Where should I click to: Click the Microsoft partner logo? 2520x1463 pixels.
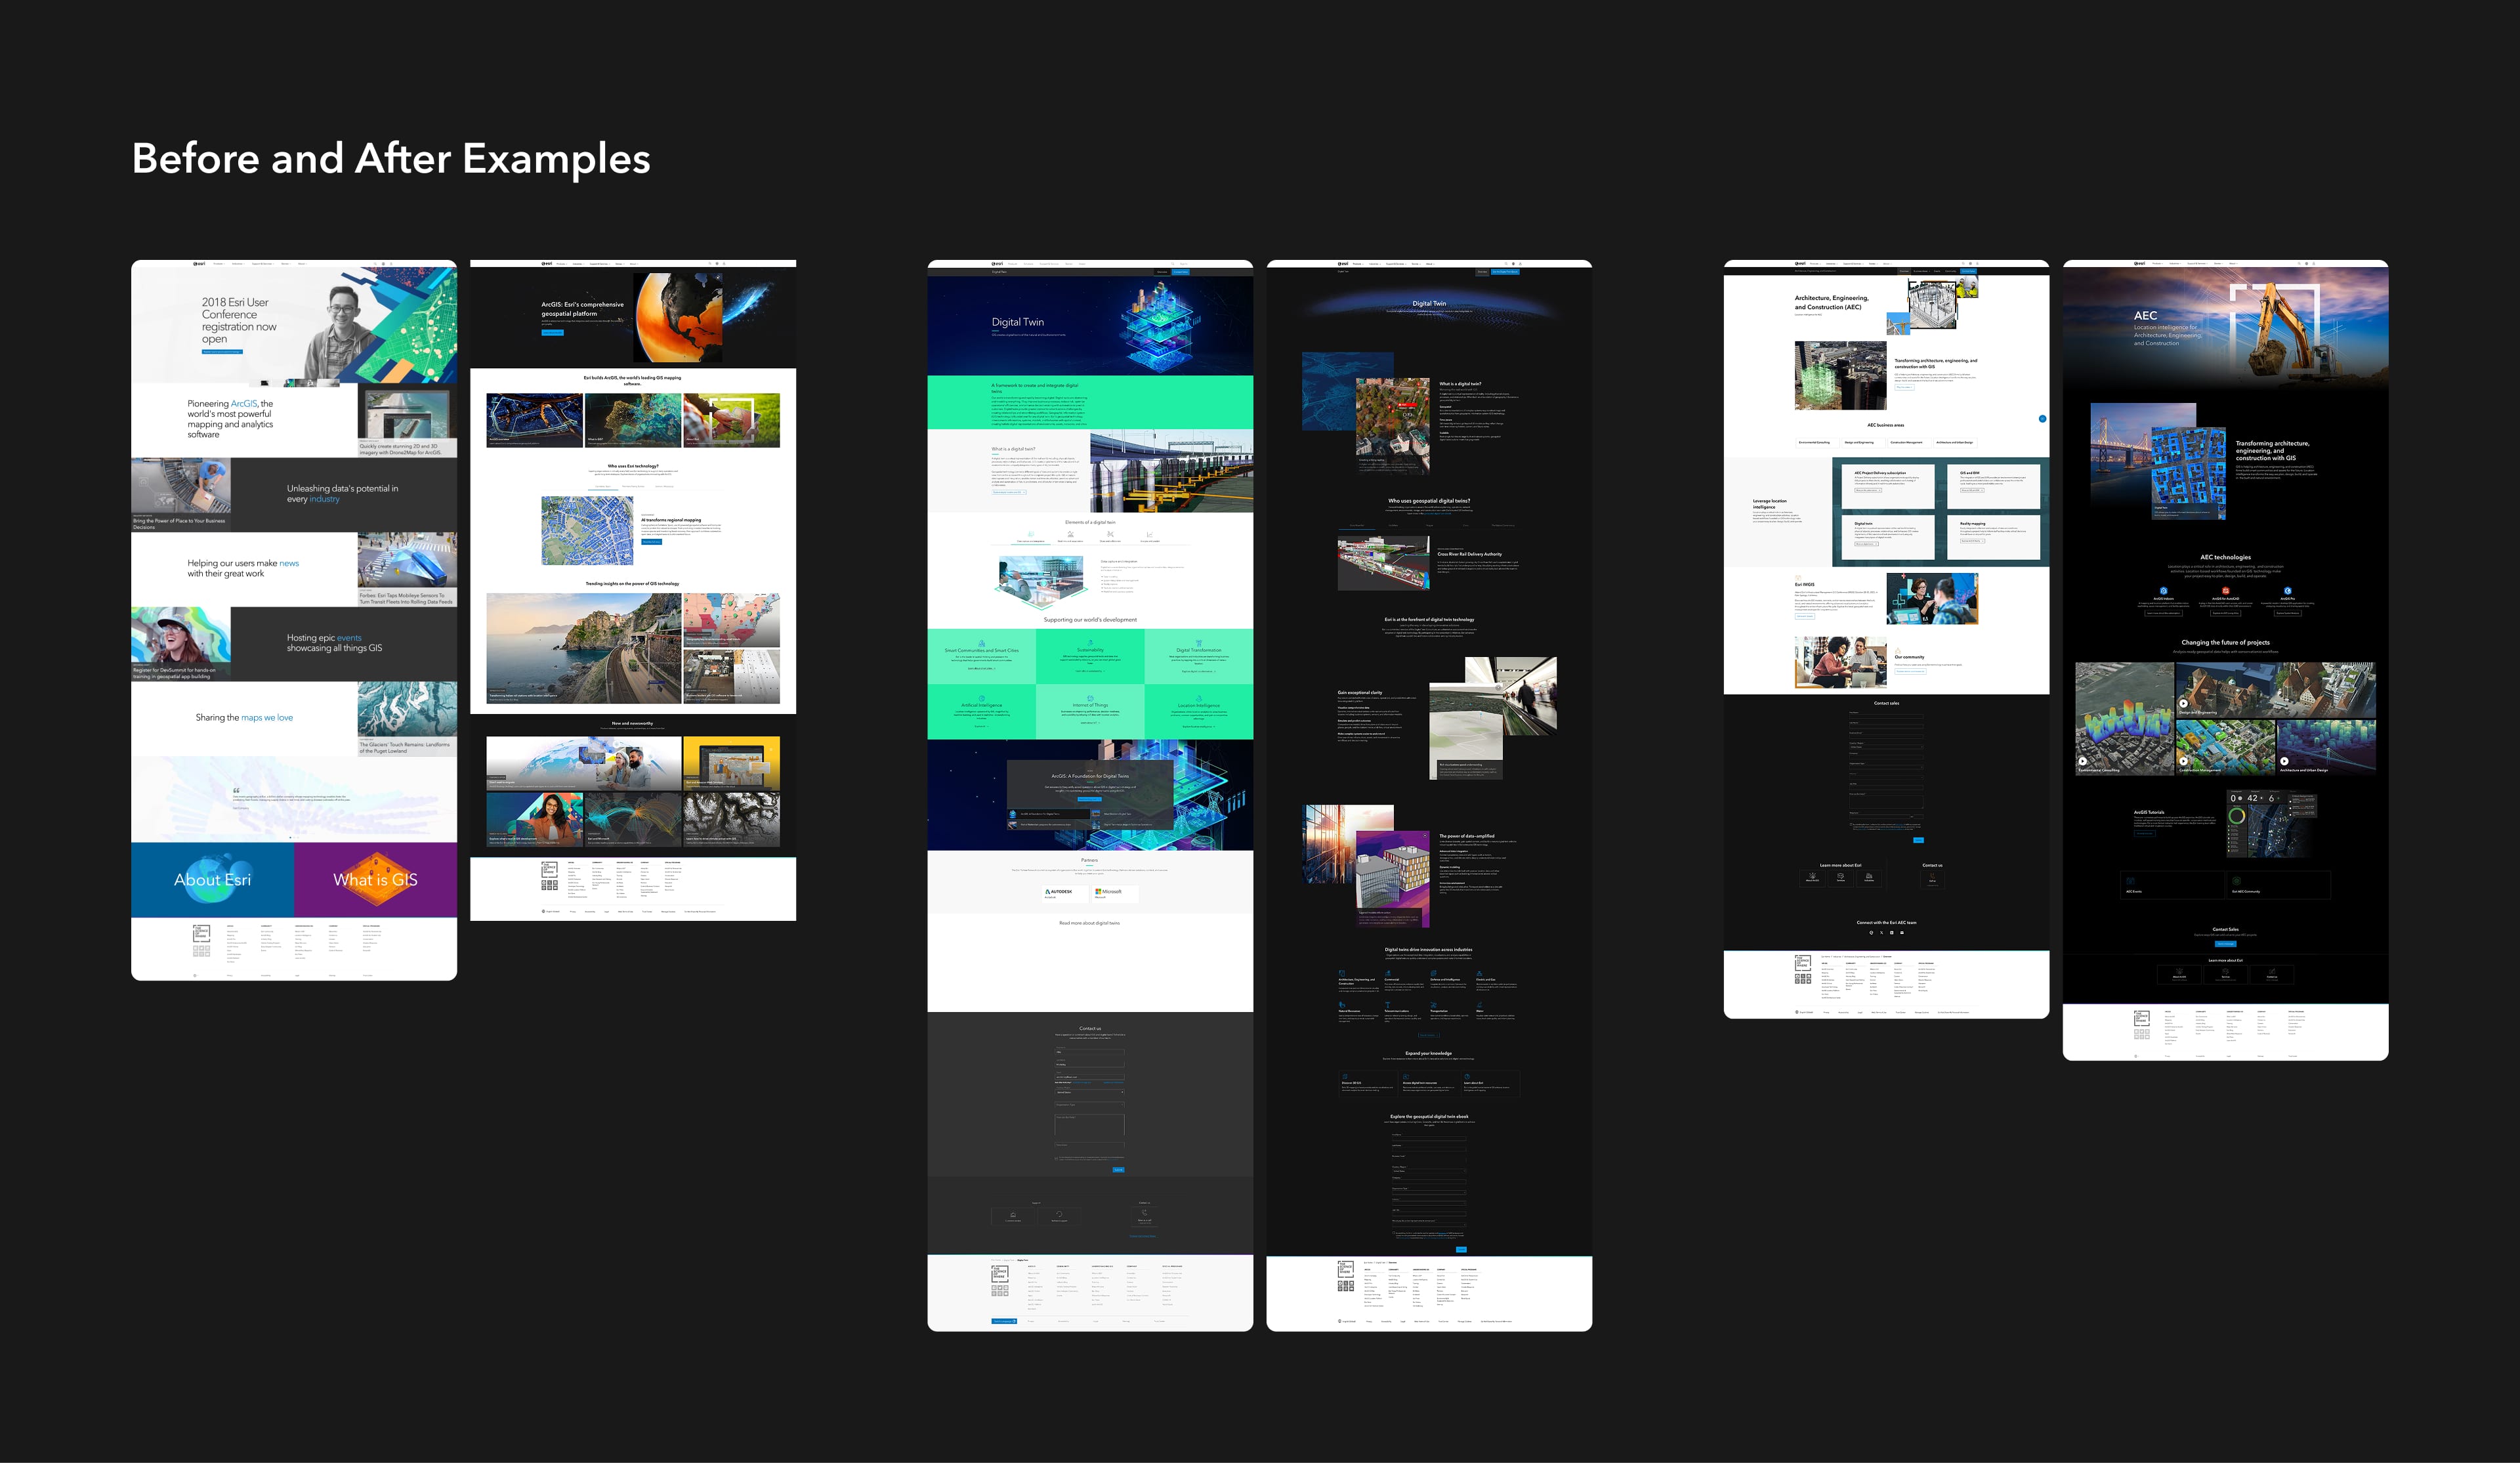coord(1108,891)
